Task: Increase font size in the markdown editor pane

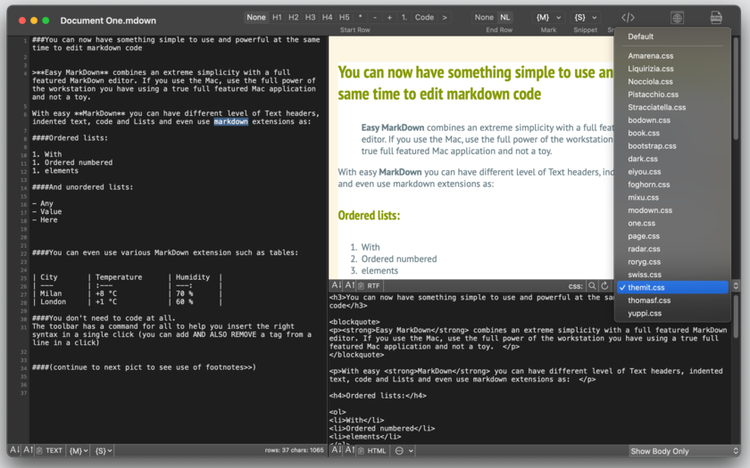Action: point(29,450)
